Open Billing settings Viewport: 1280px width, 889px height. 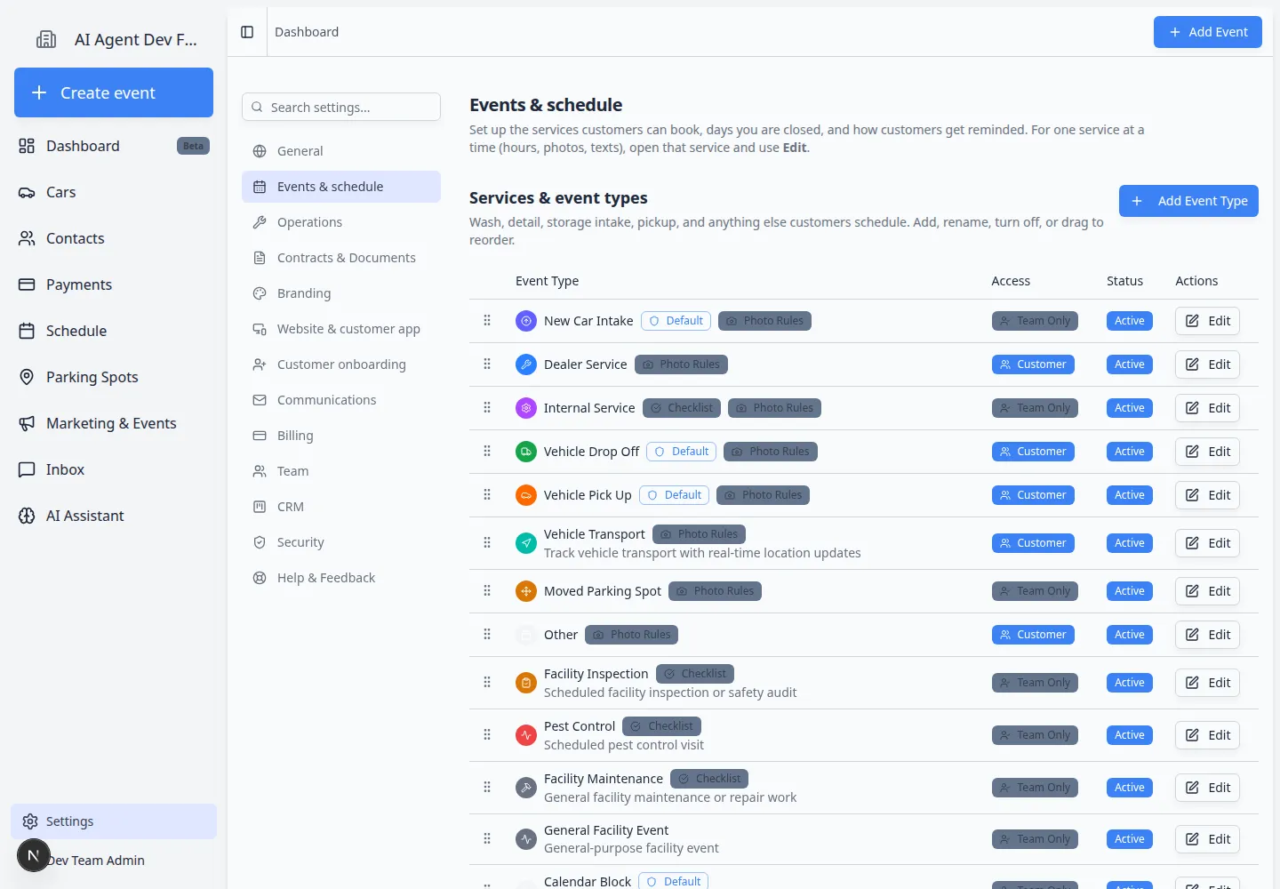[341, 436]
